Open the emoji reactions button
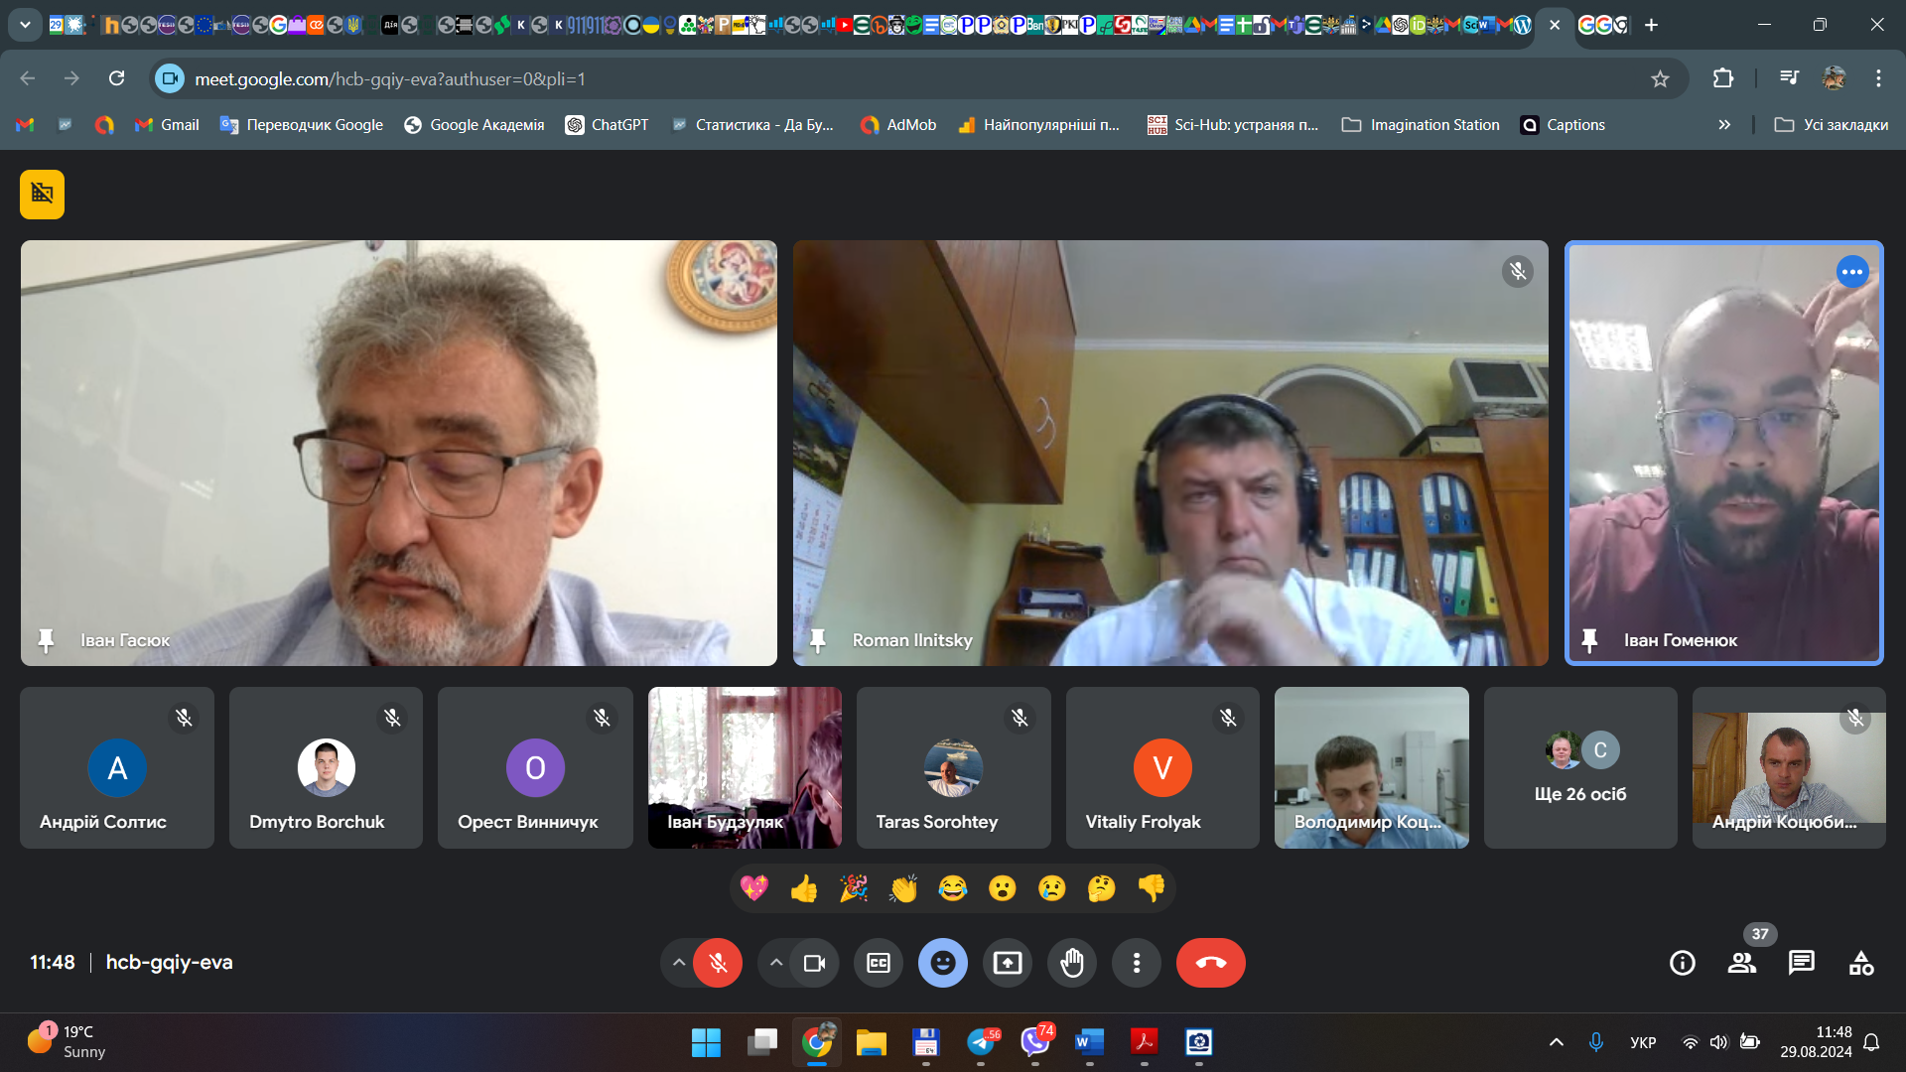The height and width of the screenshot is (1072, 1906). pos(943,963)
